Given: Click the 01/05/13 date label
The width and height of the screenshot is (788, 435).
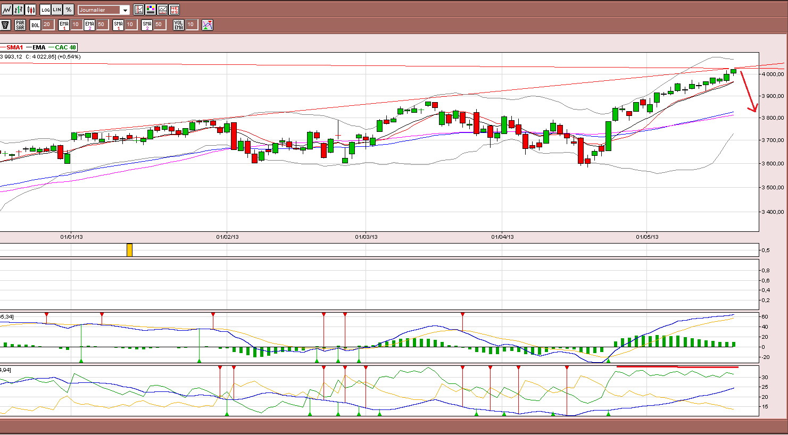Looking at the screenshot, I should point(647,237).
